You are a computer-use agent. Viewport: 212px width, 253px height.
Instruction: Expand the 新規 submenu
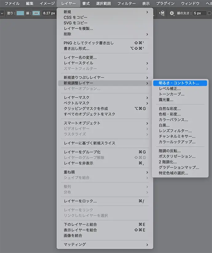[x=105, y=12]
